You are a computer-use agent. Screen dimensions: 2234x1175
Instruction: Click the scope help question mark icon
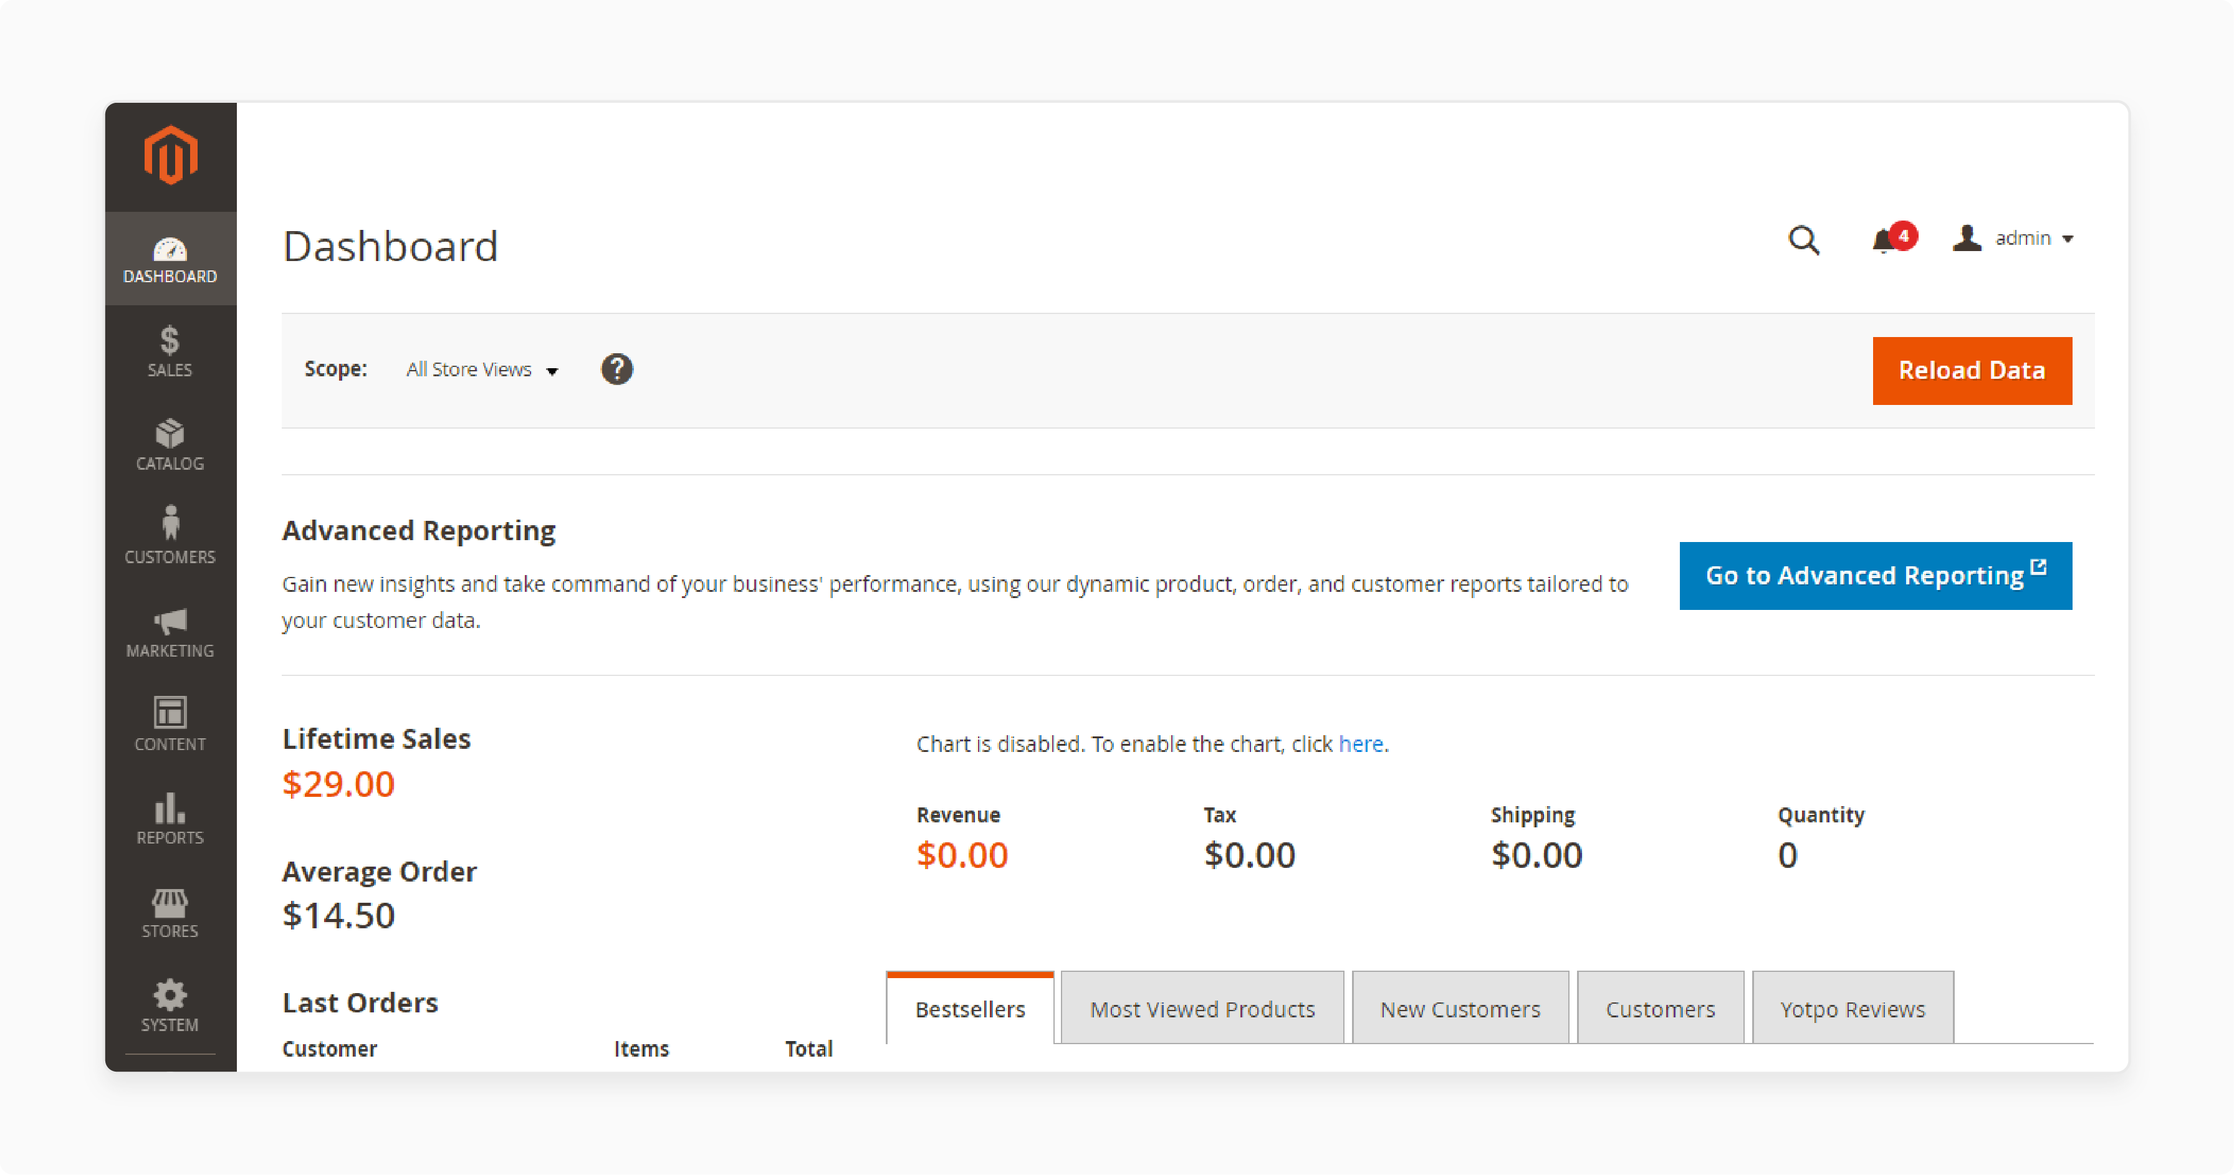point(616,369)
